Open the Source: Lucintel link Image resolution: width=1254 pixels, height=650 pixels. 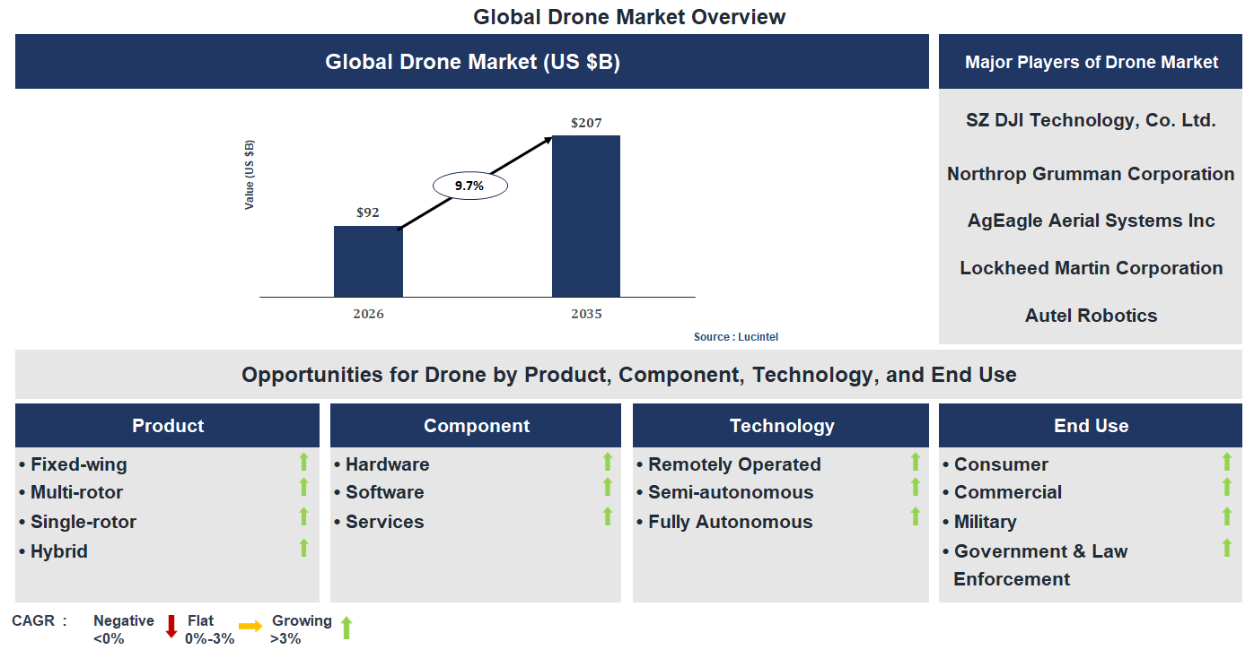pos(736,336)
